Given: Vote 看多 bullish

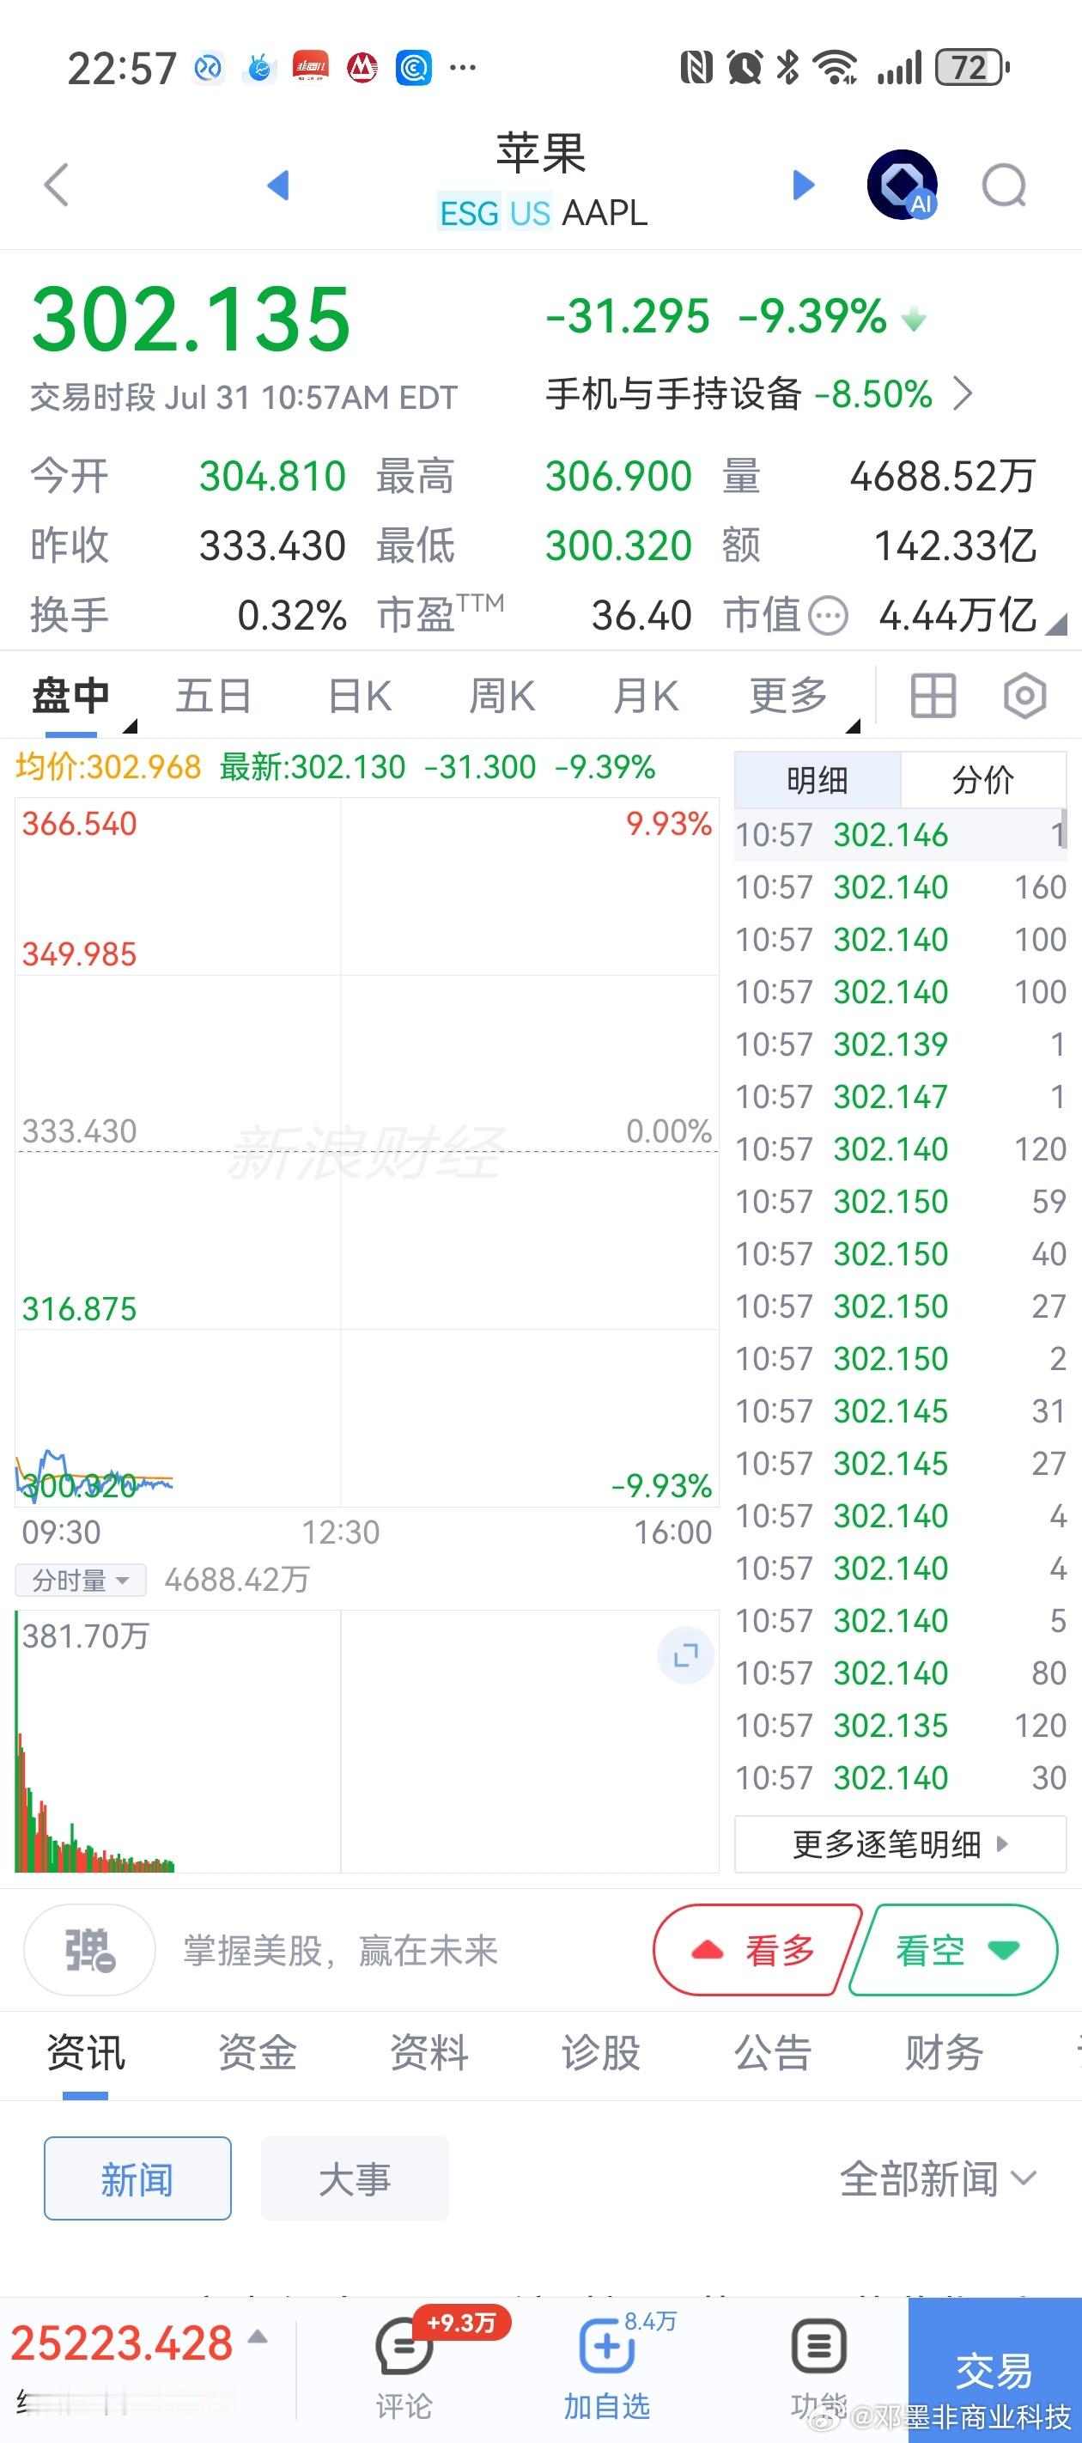Looking at the screenshot, I should pos(756,1950).
